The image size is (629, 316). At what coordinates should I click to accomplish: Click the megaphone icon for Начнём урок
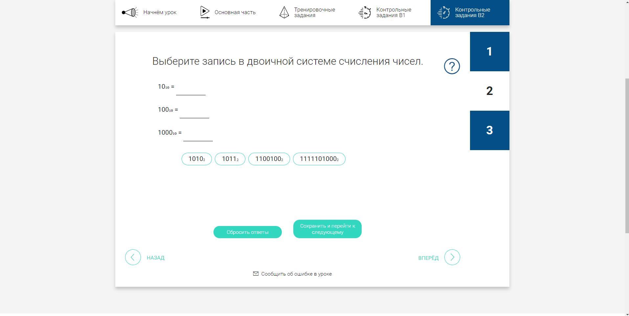click(x=130, y=12)
